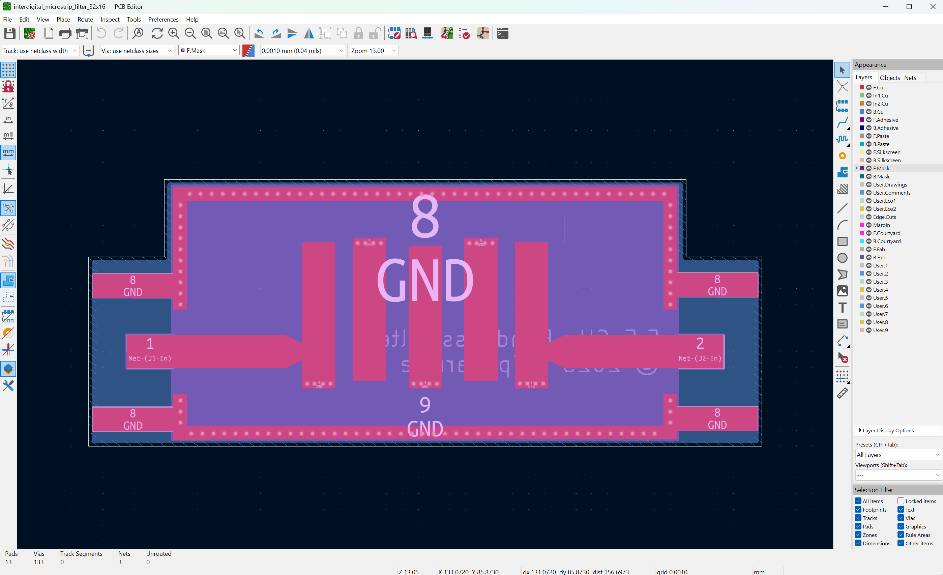Uncheck the Footprints selection filter
The width and height of the screenshot is (943, 575).
pyautogui.click(x=858, y=510)
